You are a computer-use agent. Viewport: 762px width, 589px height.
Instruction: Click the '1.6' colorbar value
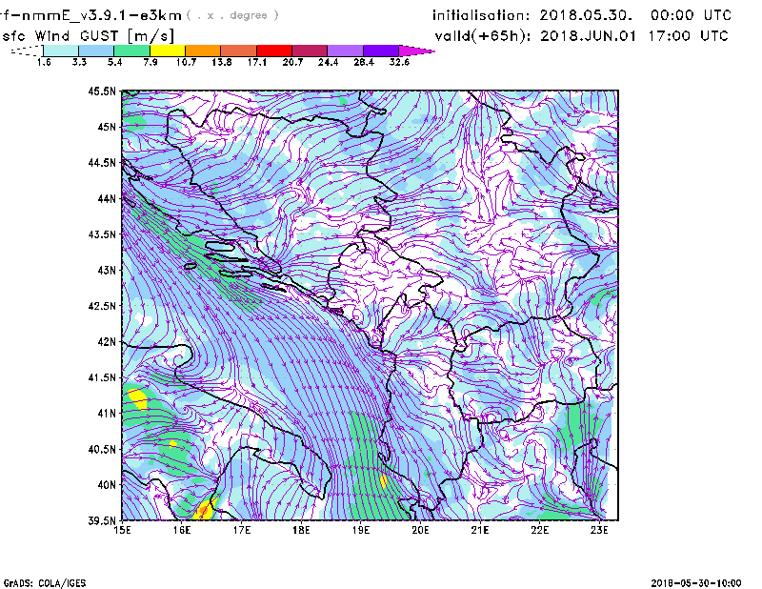coord(44,62)
